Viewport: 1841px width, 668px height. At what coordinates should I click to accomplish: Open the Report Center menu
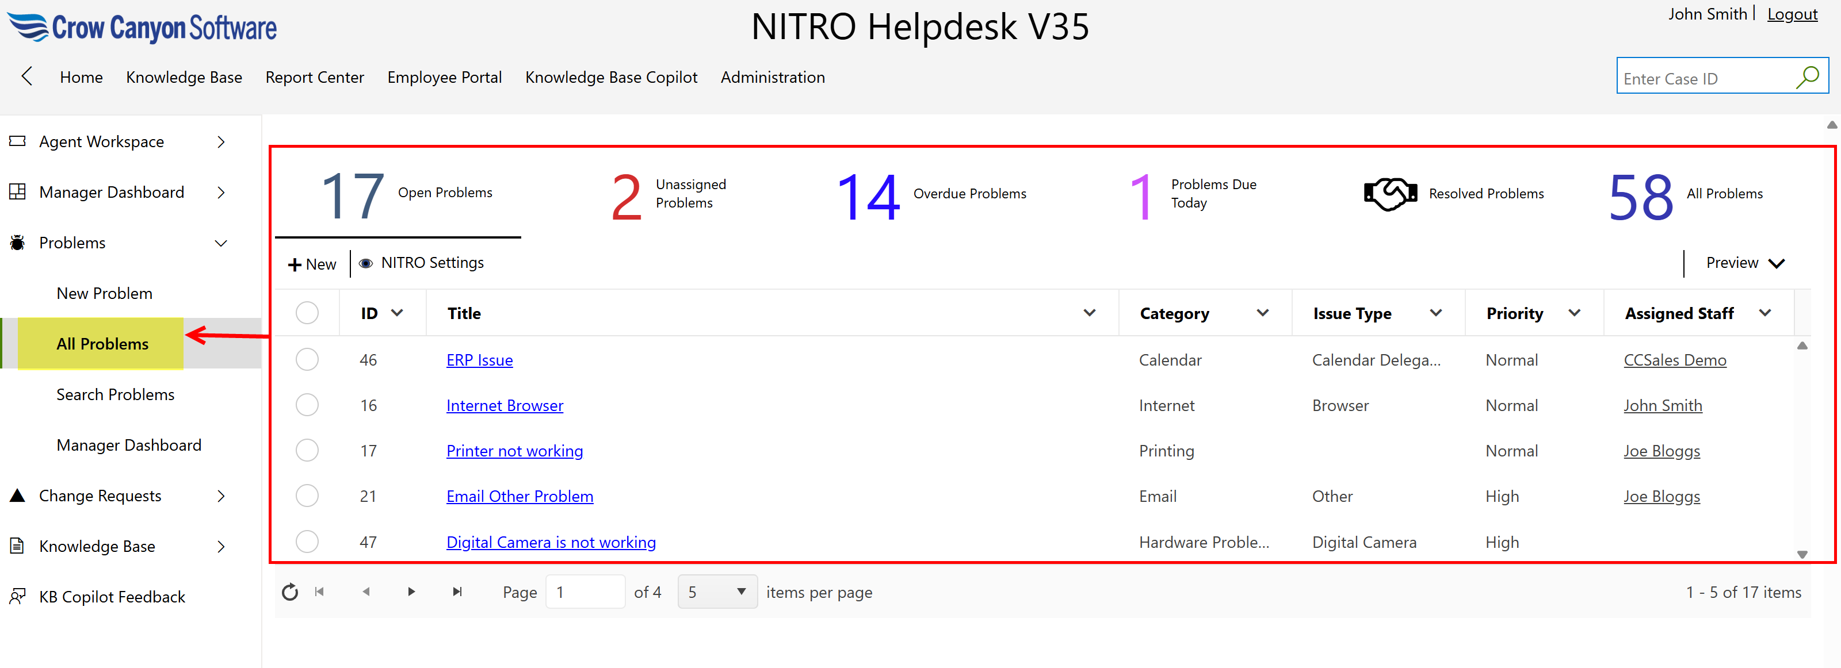point(315,77)
